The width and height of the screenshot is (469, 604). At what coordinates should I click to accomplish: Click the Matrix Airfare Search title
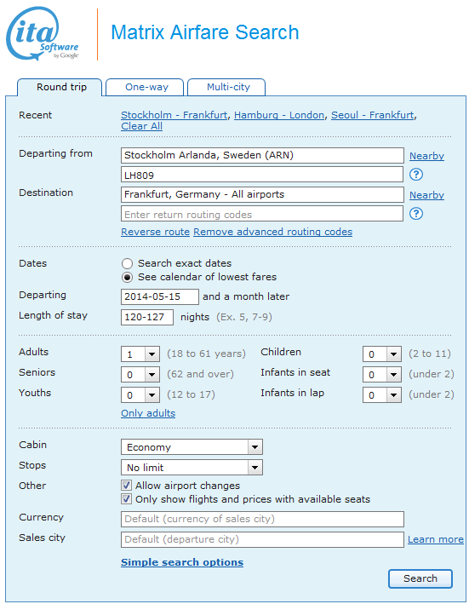(x=204, y=32)
